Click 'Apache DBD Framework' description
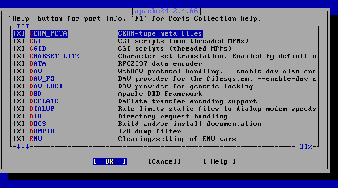Image resolution: width=338 pixels, height=188 pixels. point(160,94)
